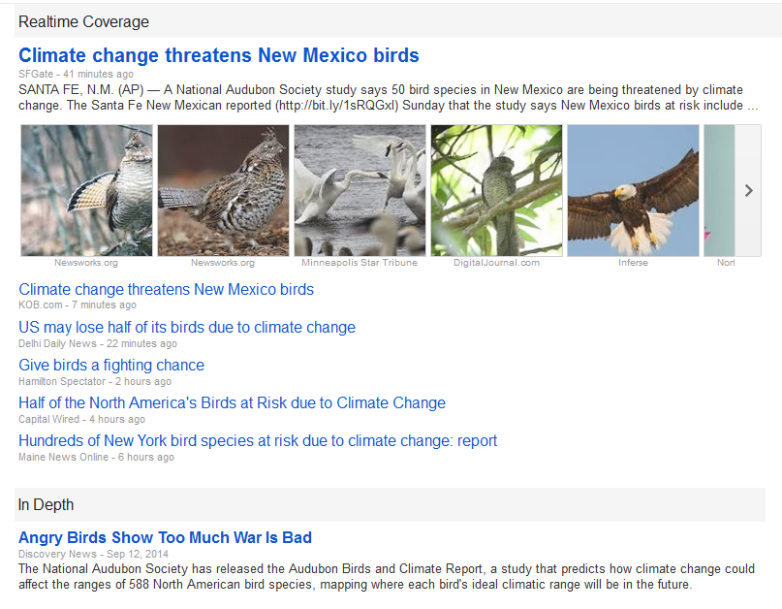This screenshot has height=609, width=782.
Task: Click the Inferse source caption under the eagle
Action: point(633,263)
